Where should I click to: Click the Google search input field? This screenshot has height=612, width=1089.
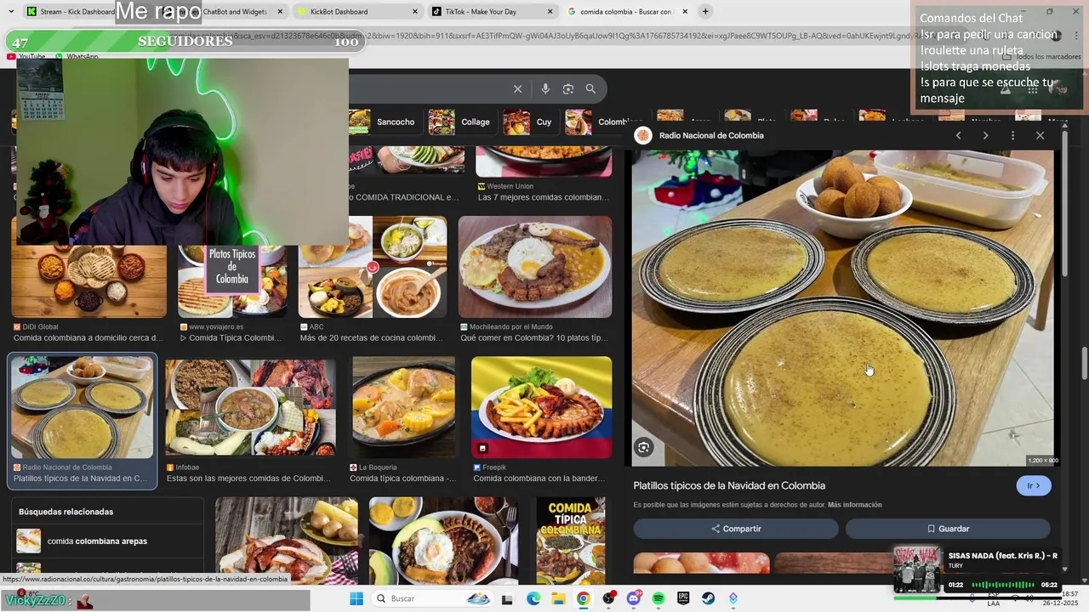tap(430, 89)
